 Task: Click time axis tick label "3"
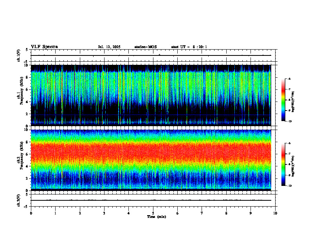click(104, 213)
